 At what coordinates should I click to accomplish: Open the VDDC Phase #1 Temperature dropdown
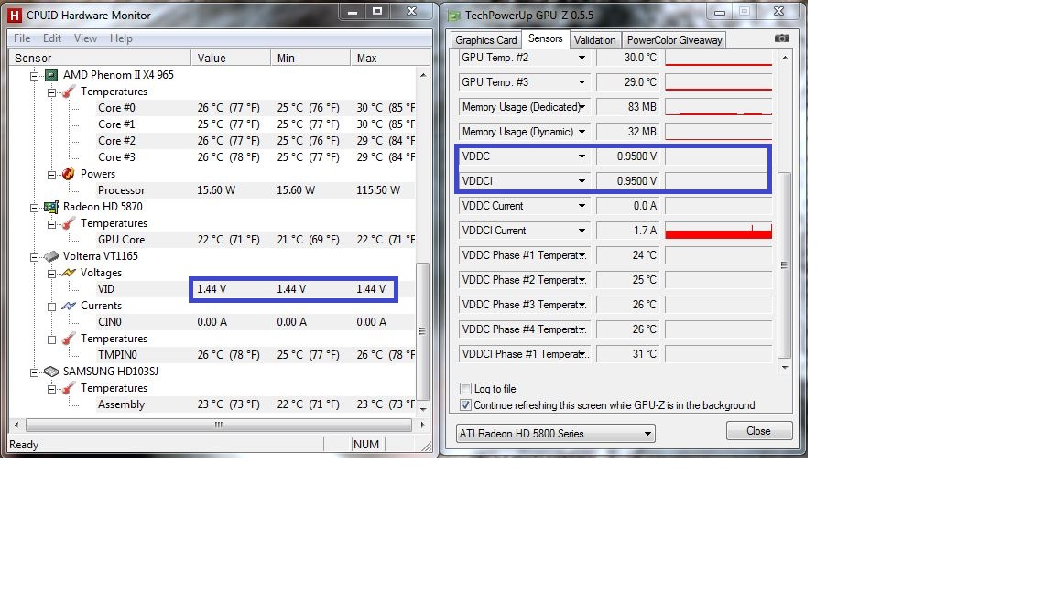[x=582, y=255]
